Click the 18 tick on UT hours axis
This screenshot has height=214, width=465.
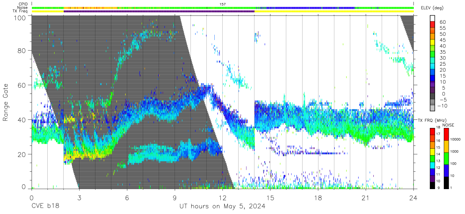tap(318, 198)
